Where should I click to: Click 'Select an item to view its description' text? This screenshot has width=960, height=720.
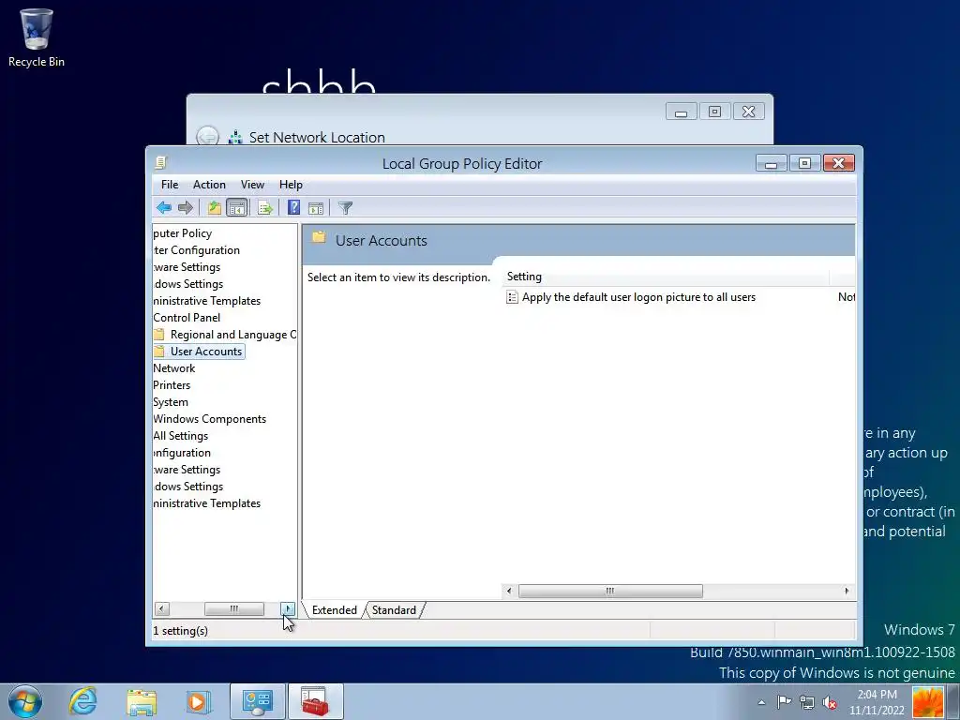click(398, 277)
